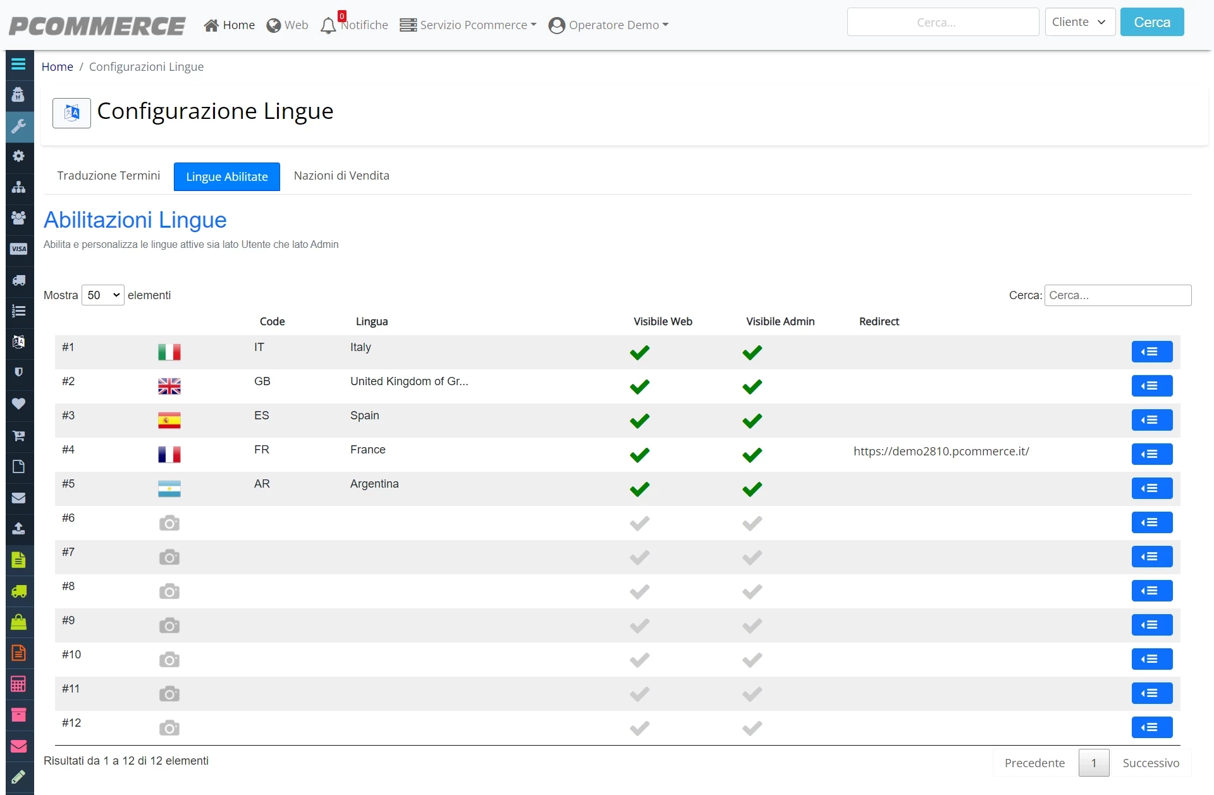Open the shopping cart sidebar icon
1214x795 pixels.
pos(18,435)
